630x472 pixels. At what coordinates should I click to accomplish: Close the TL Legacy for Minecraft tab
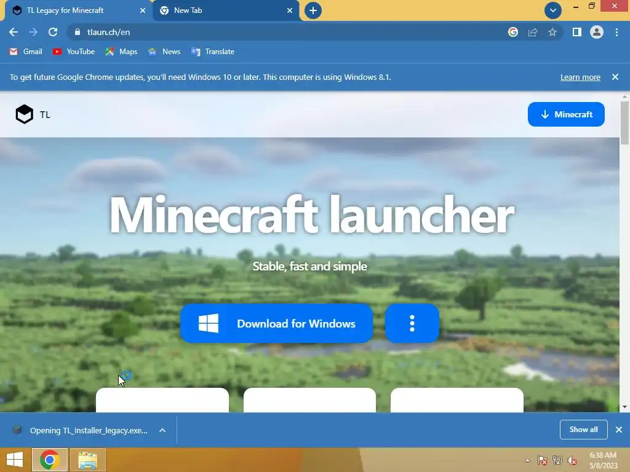point(143,10)
